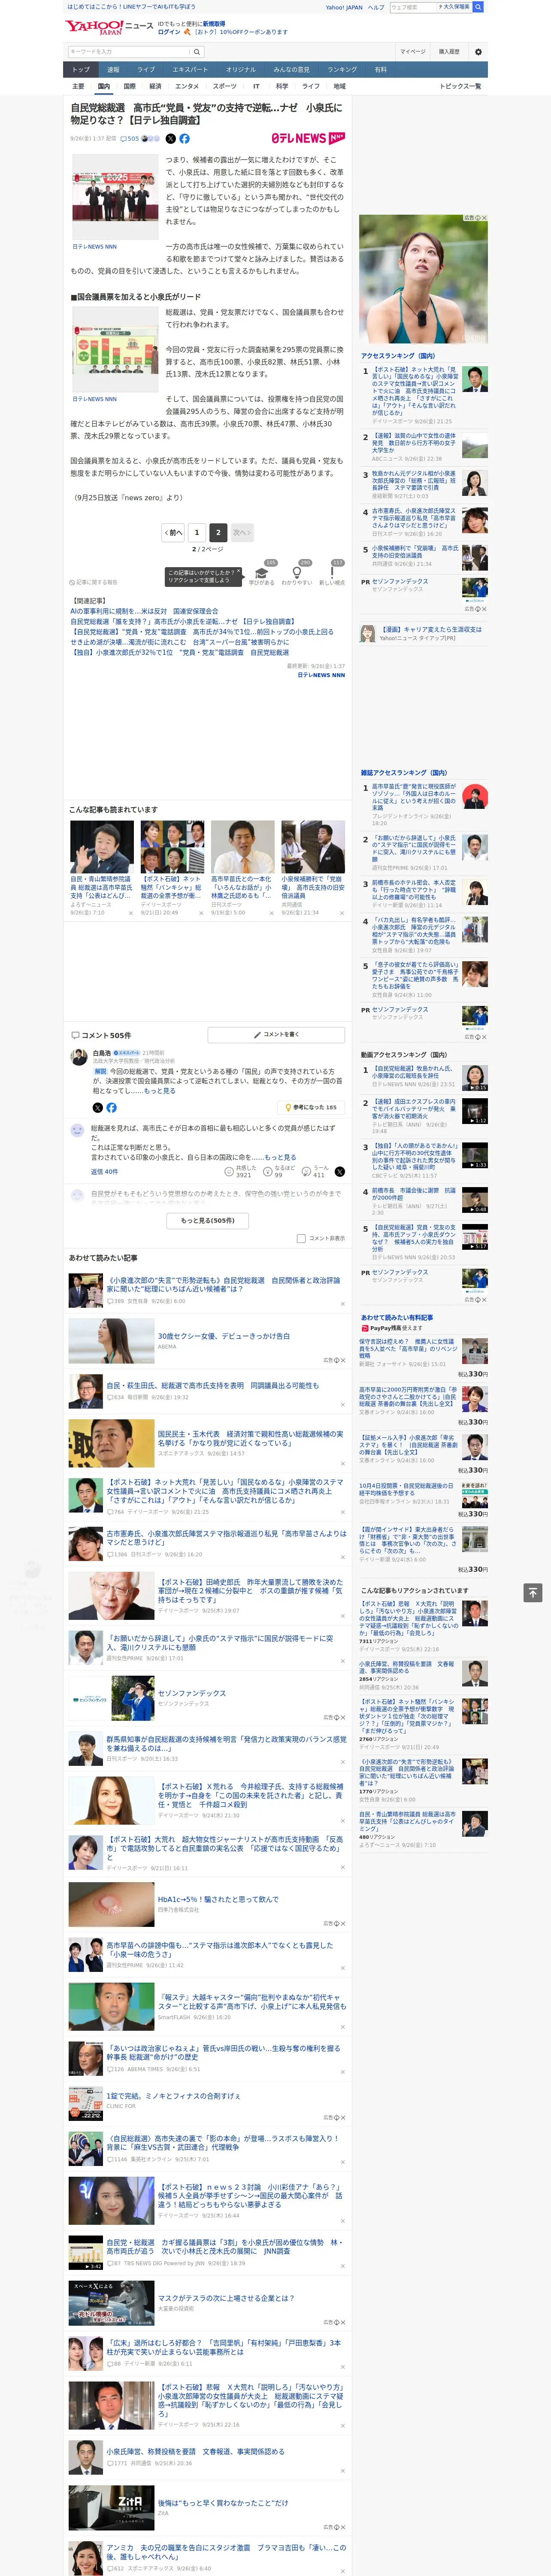The width and height of the screenshot is (551, 2576).
Task: Expand 白鳥浩 comment with もっと見る
Action: tap(160, 1091)
